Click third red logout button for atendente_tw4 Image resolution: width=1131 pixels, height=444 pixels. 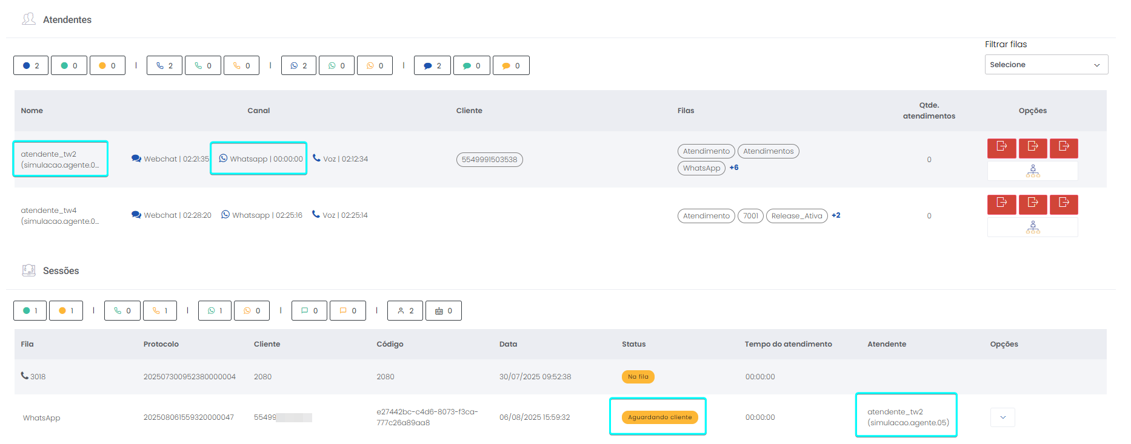pos(1064,204)
